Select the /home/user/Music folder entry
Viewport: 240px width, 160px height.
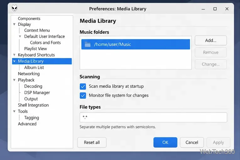click(x=136, y=44)
